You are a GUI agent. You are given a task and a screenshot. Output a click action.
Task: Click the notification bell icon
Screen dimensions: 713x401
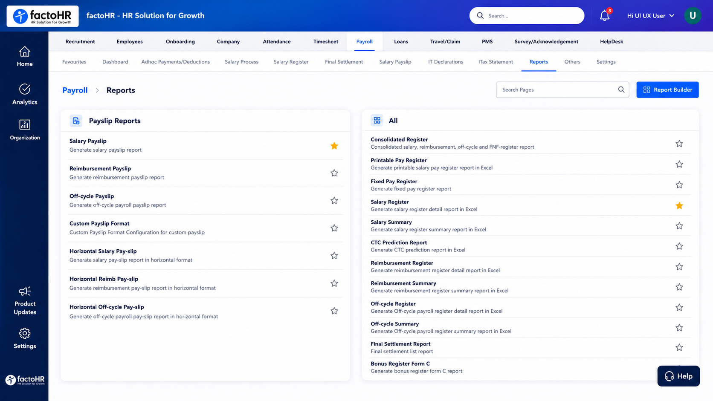[605, 16]
